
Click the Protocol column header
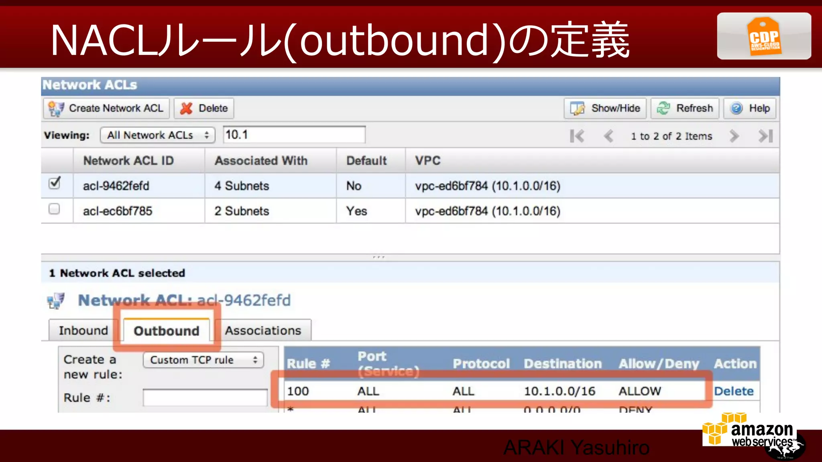coord(481,363)
